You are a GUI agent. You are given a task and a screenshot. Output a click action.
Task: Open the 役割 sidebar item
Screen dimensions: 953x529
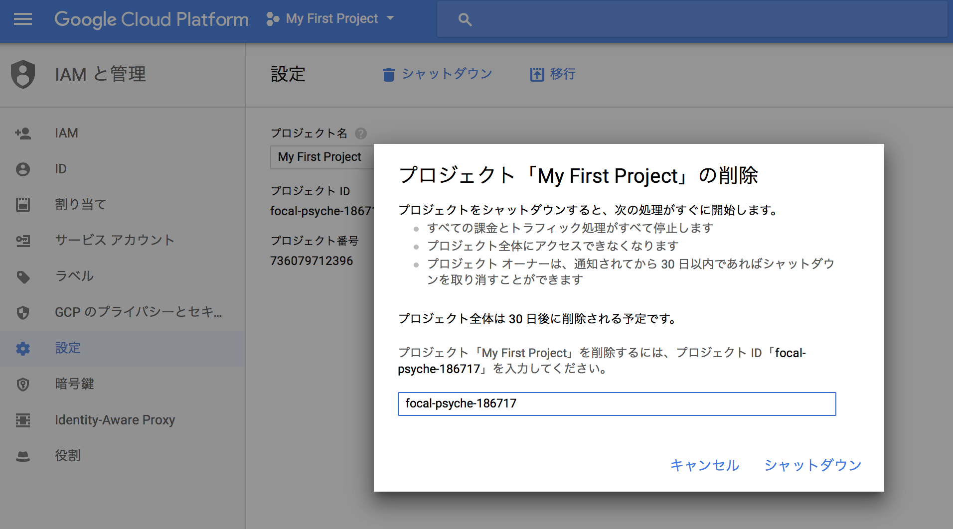(x=123, y=456)
